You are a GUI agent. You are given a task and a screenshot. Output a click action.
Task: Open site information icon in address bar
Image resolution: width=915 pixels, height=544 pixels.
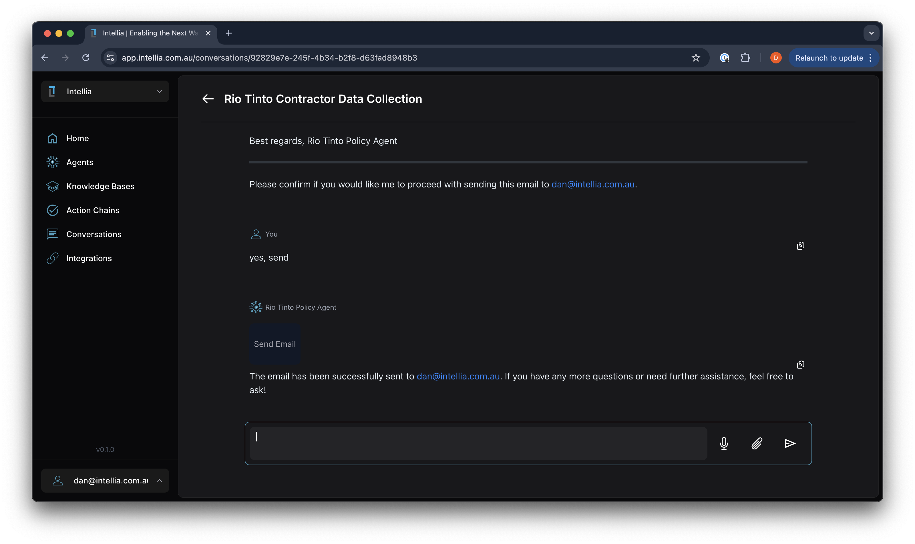click(x=110, y=57)
